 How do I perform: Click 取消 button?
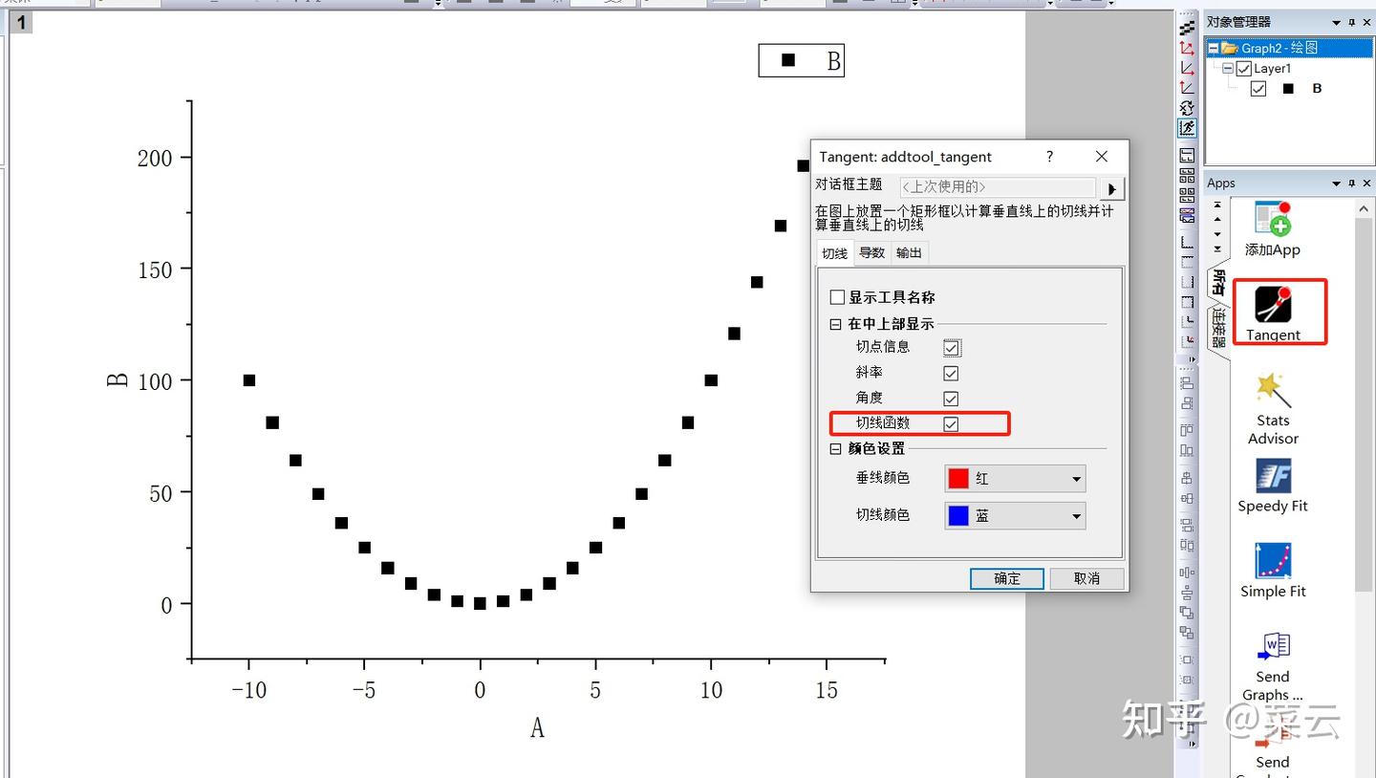pos(1086,578)
